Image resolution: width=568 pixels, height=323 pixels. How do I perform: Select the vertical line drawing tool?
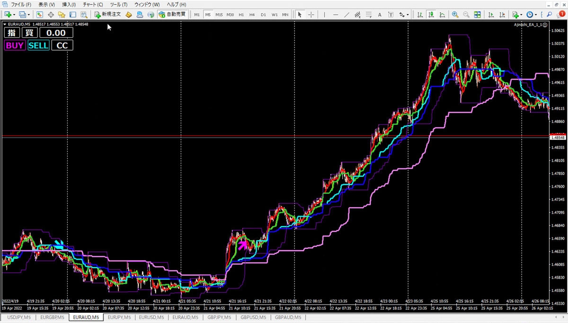(x=325, y=15)
